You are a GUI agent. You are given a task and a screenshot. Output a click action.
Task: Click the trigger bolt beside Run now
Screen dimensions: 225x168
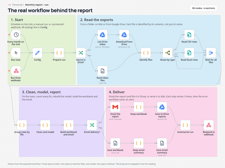click(9, 53)
